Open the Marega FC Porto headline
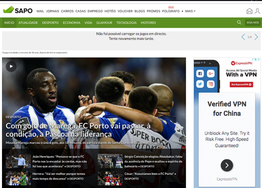This screenshot has width=262, height=188. (x=78, y=130)
